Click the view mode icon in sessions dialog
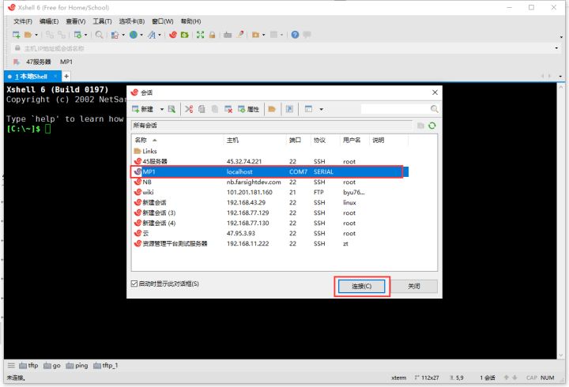This screenshot has width=569, height=387. [308, 109]
